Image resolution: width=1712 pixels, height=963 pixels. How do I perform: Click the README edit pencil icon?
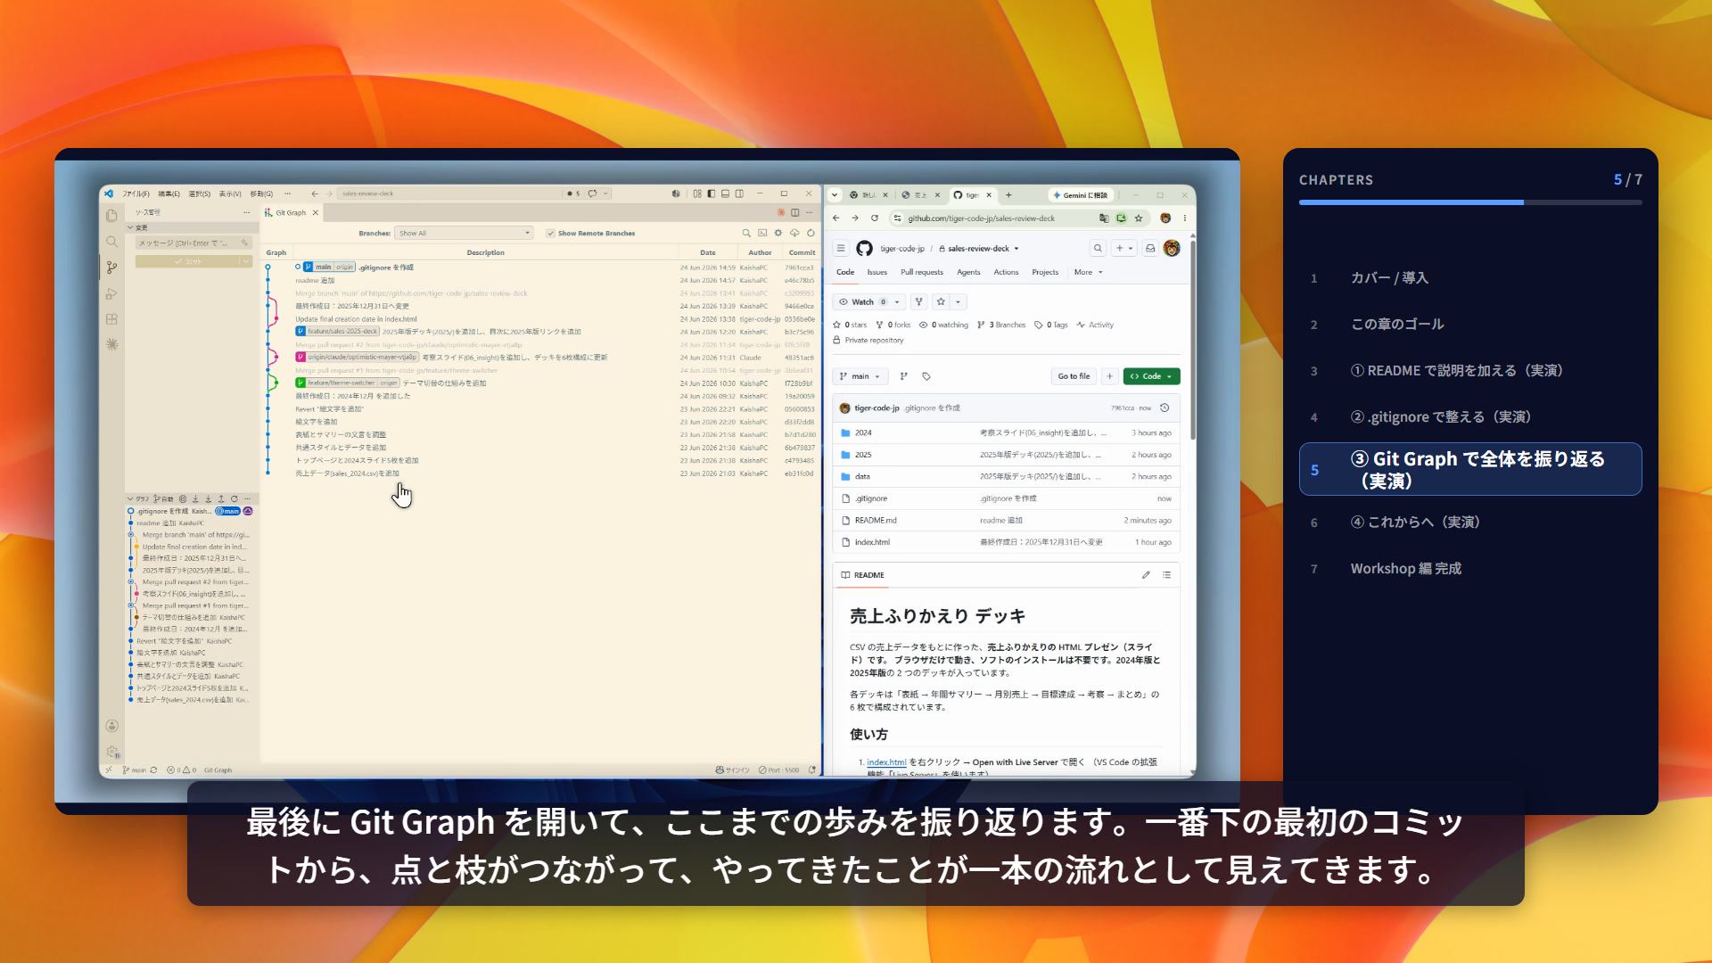(1146, 575)
